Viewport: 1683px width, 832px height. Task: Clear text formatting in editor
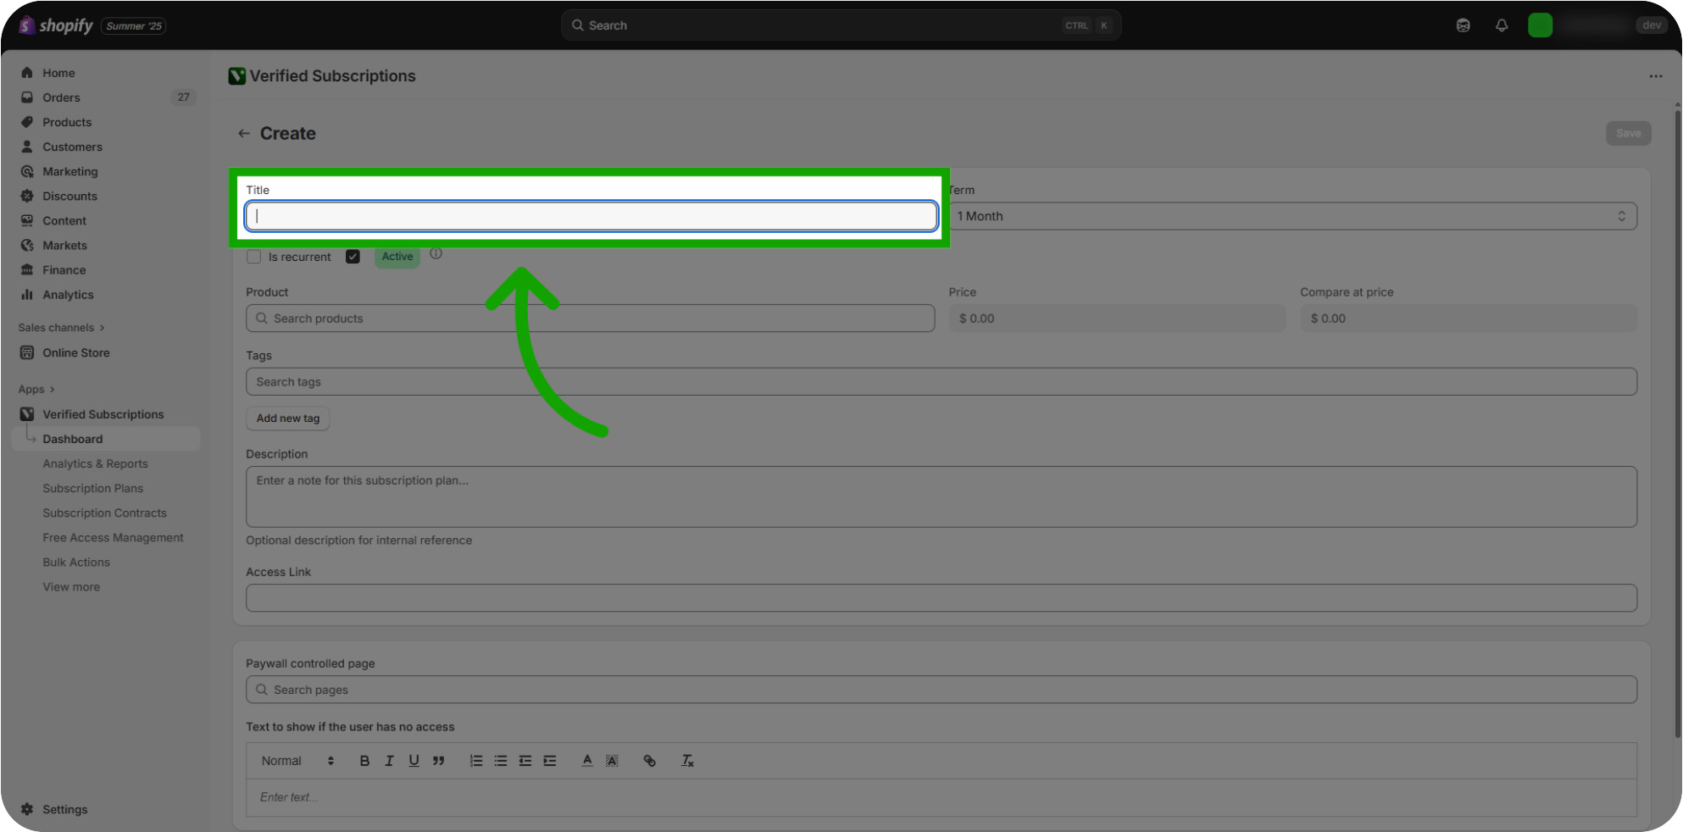[x=687, y=761]
